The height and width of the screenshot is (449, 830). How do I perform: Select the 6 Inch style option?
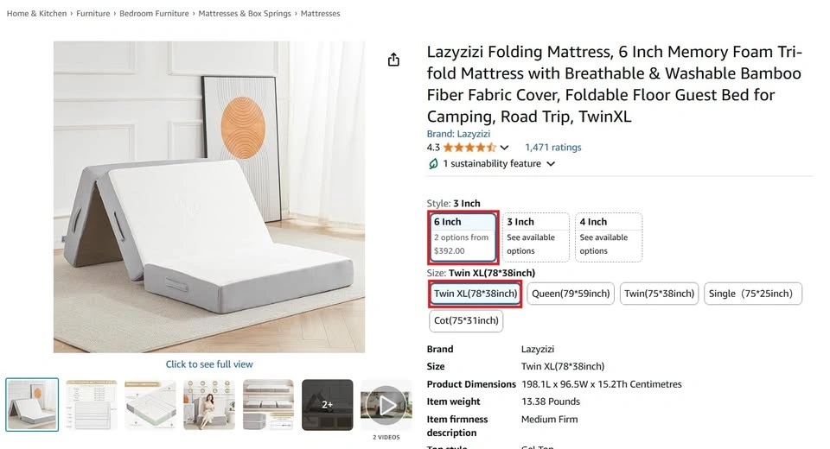(x=463, y=237)
